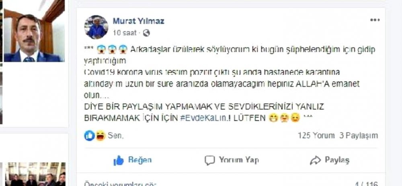Open the photo of man in suit
The height and width of the screenshot is (186, 402).
coord(34,31)
